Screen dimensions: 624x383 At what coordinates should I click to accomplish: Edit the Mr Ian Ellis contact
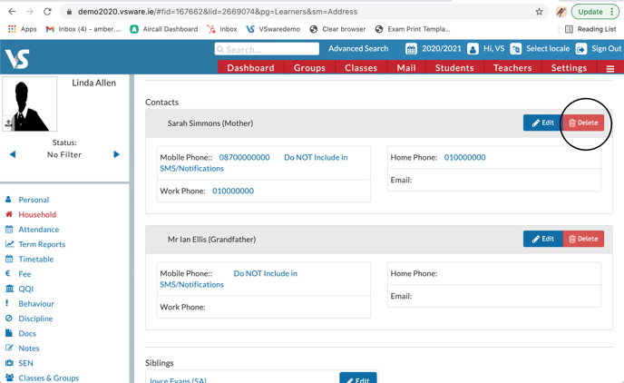[x=542, y=239]
